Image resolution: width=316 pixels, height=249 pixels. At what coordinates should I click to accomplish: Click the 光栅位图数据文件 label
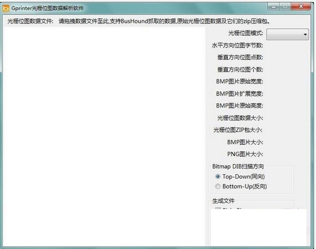point(30,21)
